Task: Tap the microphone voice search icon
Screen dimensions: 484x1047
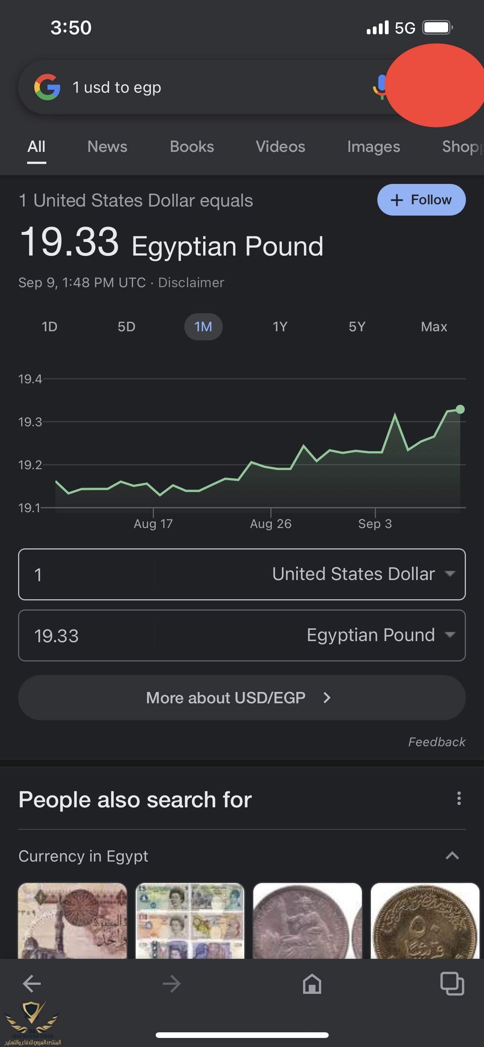Action: tap(380, 87)
